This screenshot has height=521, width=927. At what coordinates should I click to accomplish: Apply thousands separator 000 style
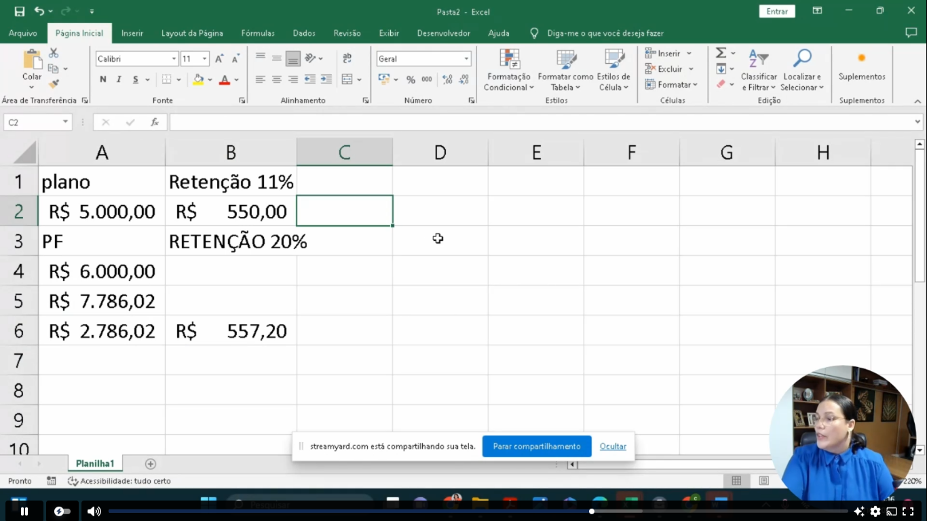coord(427,79)
